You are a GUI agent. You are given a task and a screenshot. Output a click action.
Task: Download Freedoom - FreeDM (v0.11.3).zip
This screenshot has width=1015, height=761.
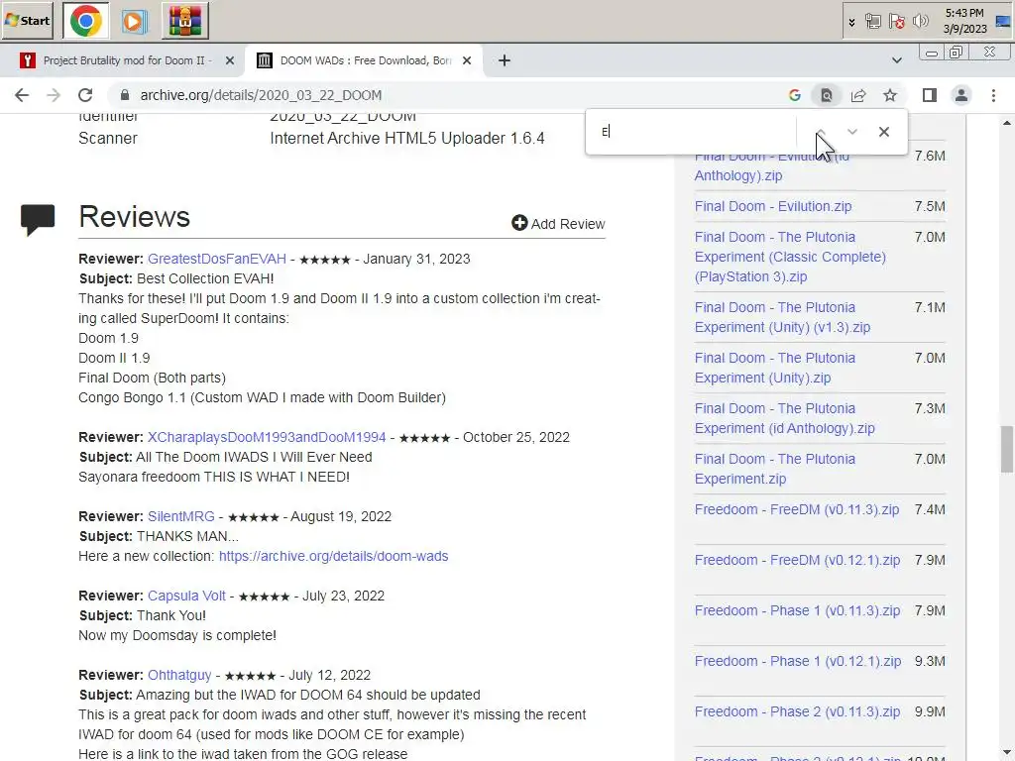point(797,509)
